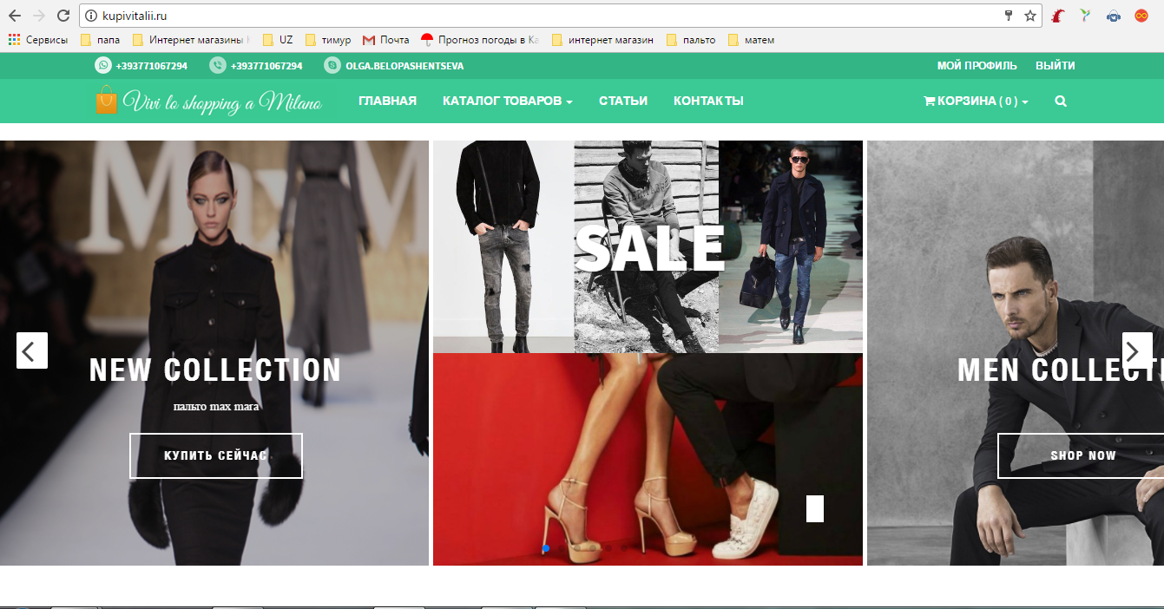Viewport: 1164px width, 609px height.
Task: Click the NEW COLLECTION slide heading
Action: pos(215,370)
